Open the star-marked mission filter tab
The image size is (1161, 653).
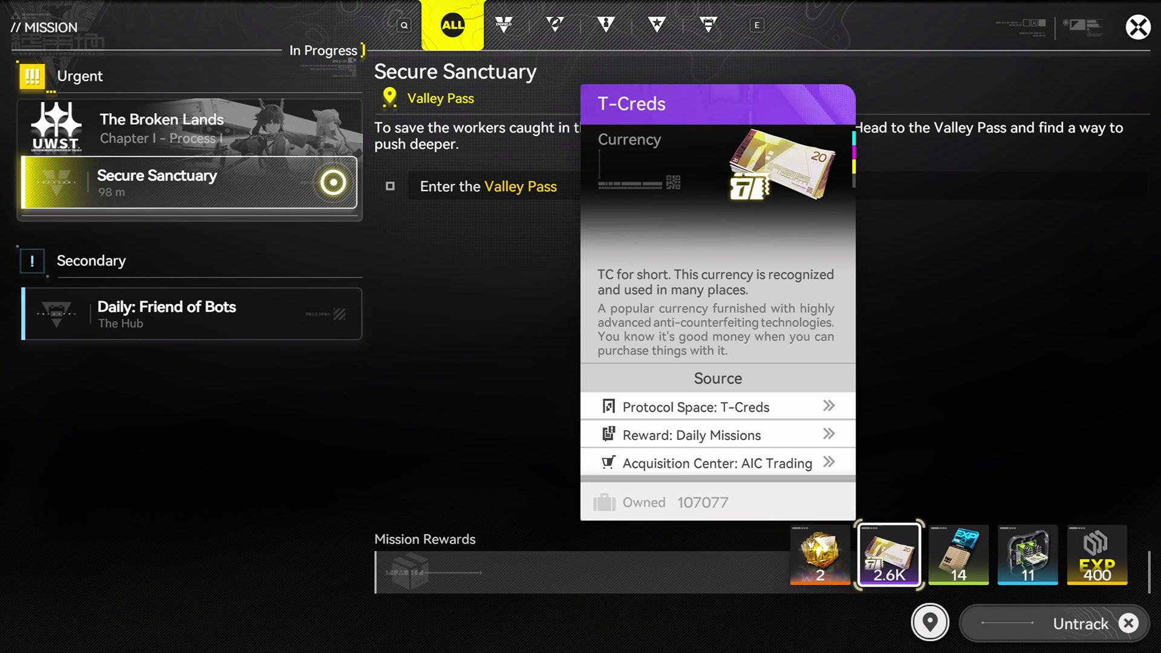(x=657, y=25)
